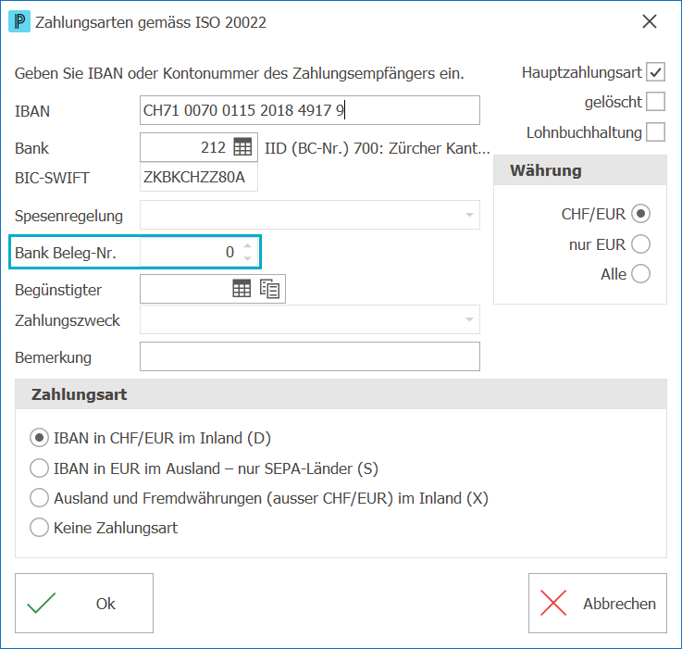Select Keine Zahlungsart option
Viewport: 682px width, 649px height.
coord(39,528)
